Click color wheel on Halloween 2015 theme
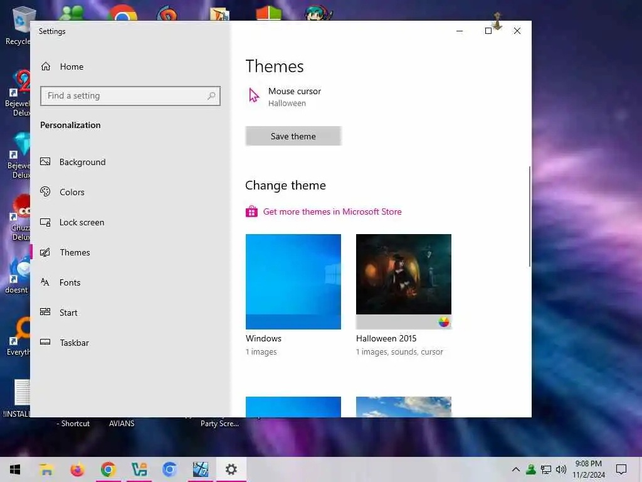 (443, 322)
